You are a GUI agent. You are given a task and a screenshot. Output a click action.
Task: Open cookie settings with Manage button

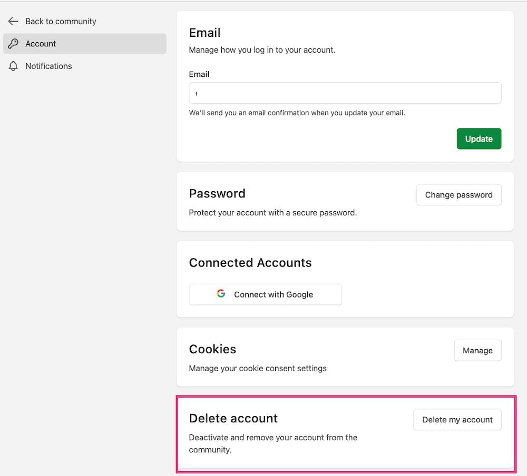(477, 351)
